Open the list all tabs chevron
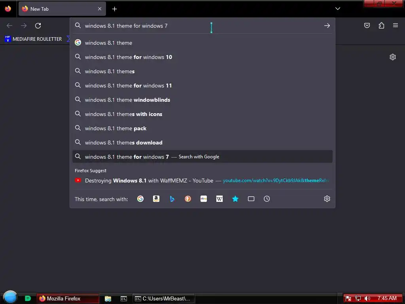The image size is (405, 304). (x=338, y=9)
